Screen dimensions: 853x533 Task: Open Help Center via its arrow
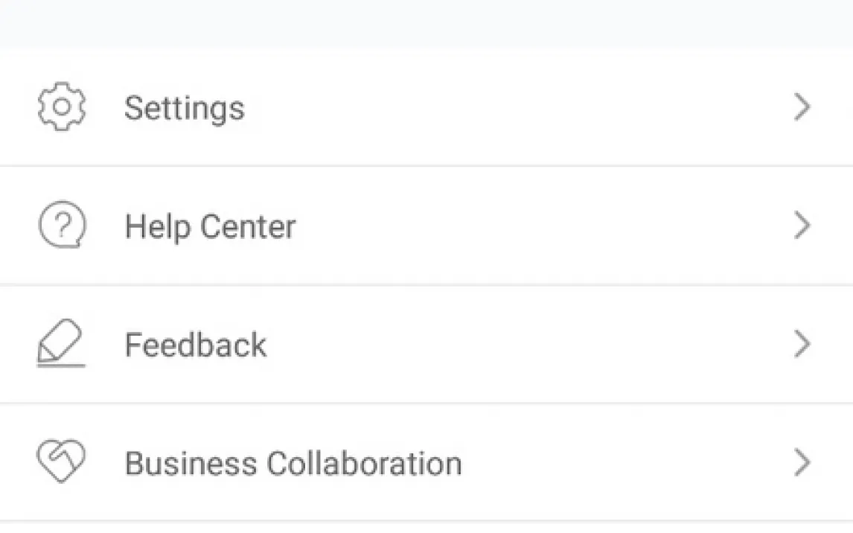[x=802, y=226]
